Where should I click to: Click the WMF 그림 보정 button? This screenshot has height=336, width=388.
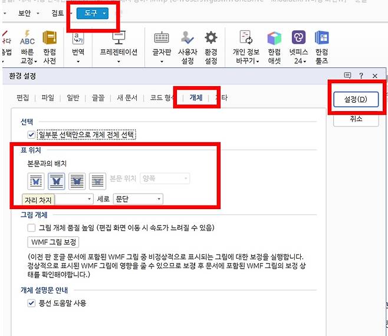[53, 242]
